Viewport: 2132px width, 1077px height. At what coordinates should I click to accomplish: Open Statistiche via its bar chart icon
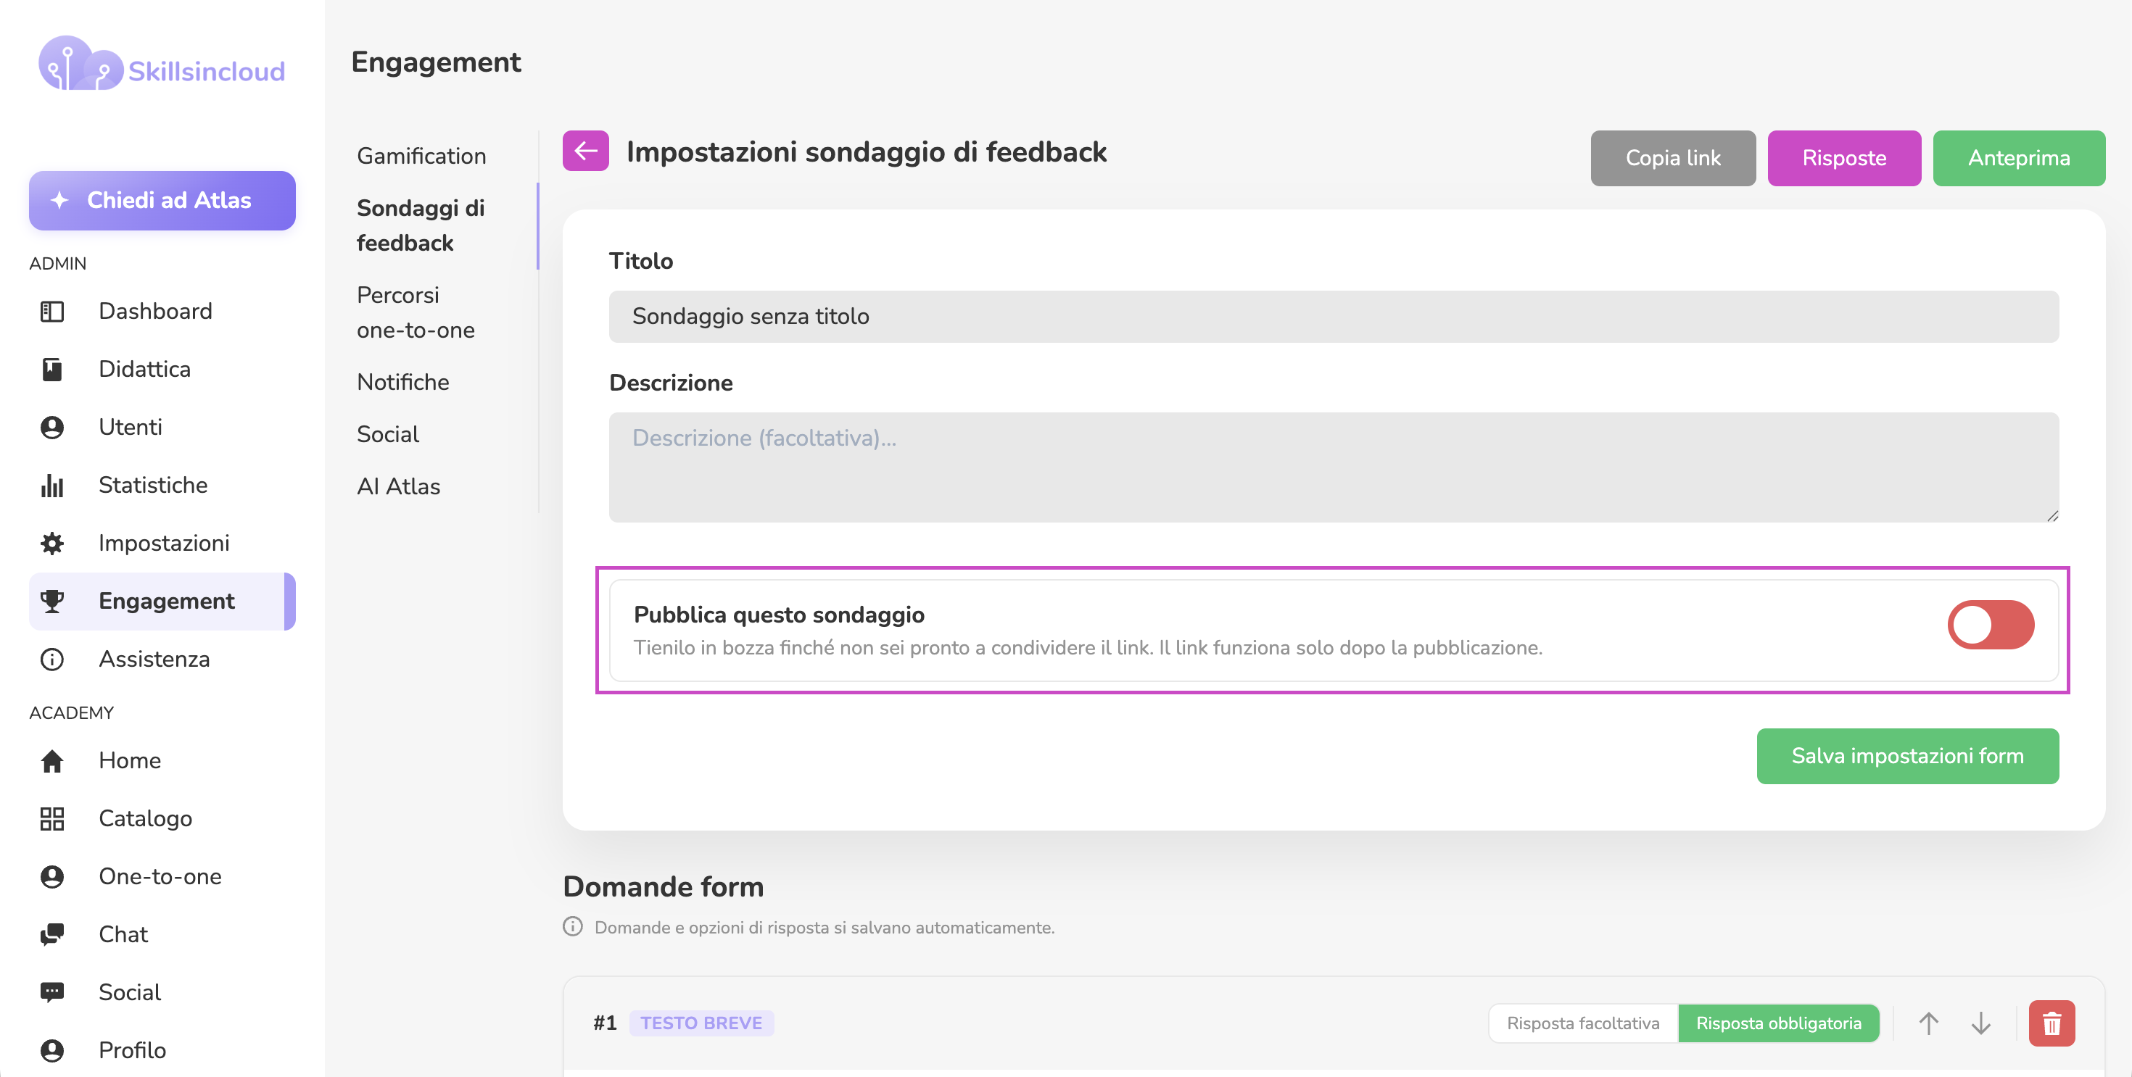[52, 485]
